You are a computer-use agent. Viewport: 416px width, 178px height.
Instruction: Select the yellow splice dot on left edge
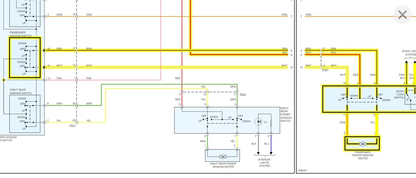pyautogui.click(x=3, y=80)
